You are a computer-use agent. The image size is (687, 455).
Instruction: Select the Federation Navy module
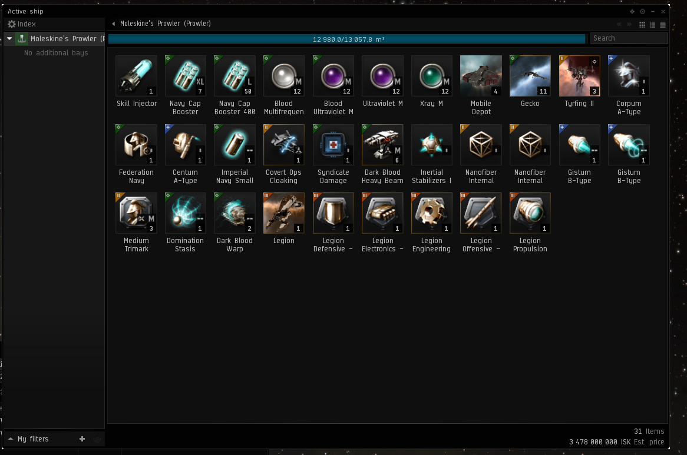(136, 145)
